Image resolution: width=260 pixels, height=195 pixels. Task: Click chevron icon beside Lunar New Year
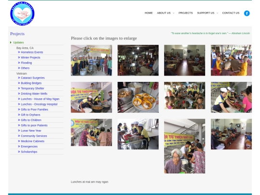point(19,130)
